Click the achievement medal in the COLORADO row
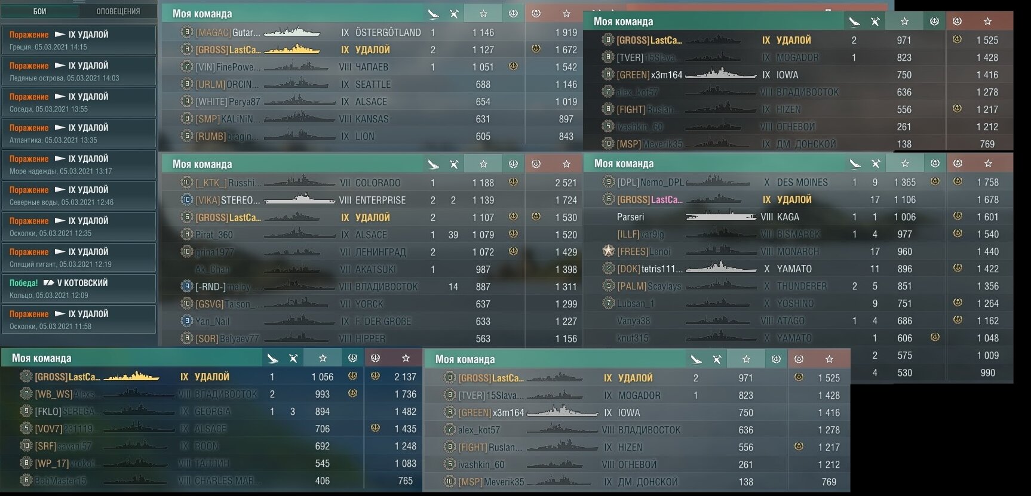The height and width of the screenshot is (496, 1031). coord(513,182)
